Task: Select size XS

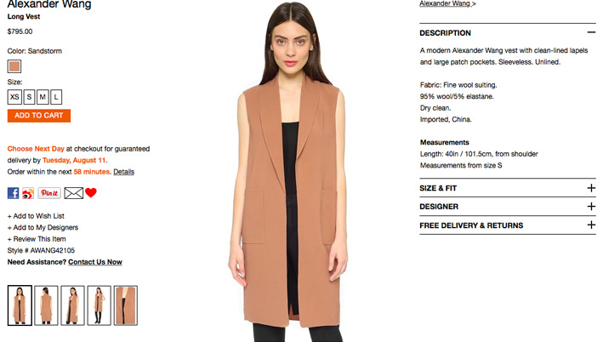Action: click(x=14, y=97)
